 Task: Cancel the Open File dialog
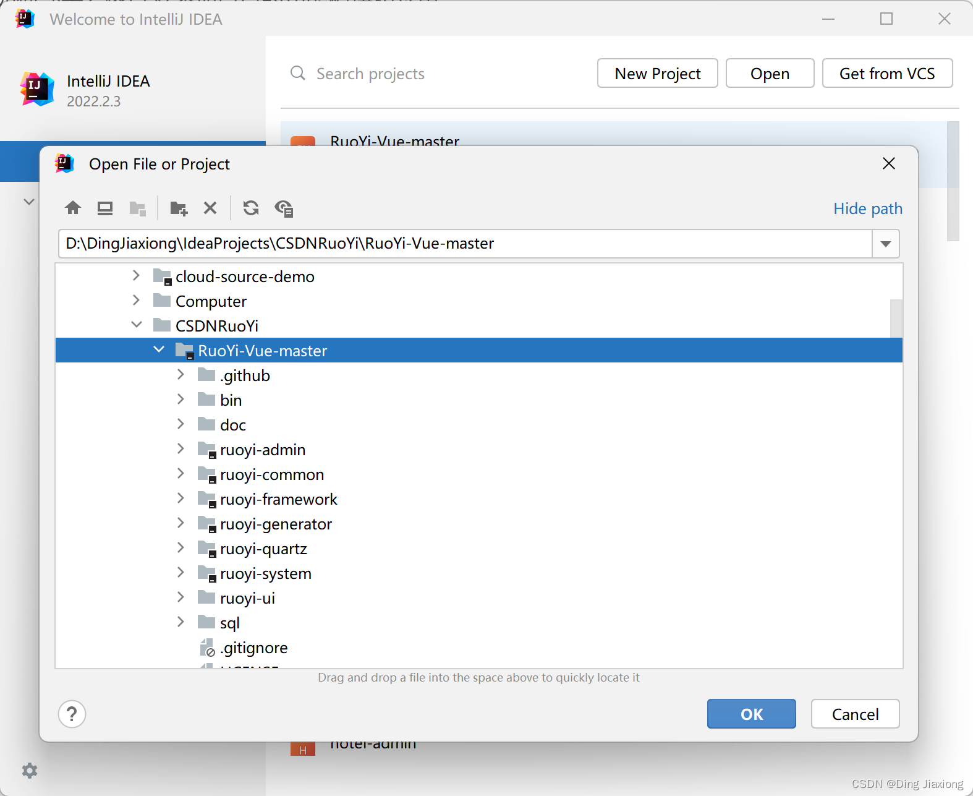856,714
